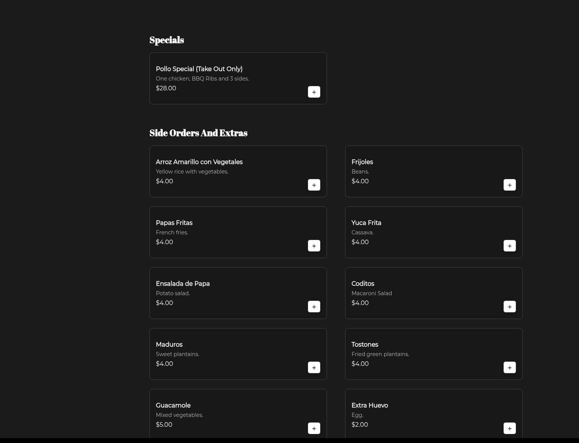Open Yuca Frita item details
This screenshot has width=579, height=443.
pyautogui.click(x=366, y=223)
